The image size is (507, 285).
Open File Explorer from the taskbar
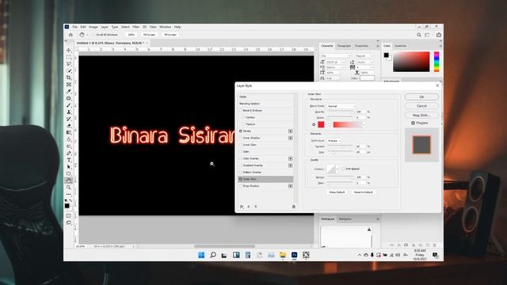pyautogui.click(x=283, y=255)
